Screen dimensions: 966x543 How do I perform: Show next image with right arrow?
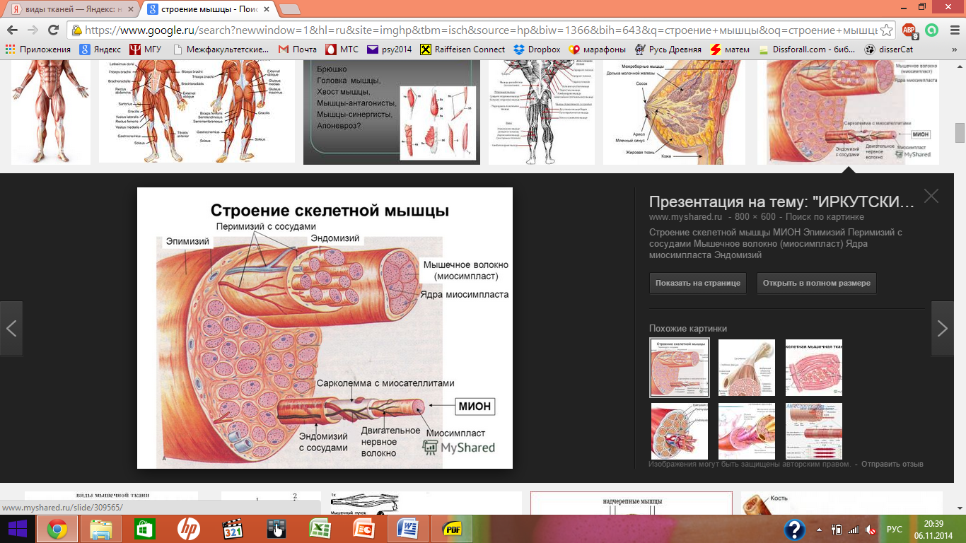pyautogui.click(x=942, y=328)
